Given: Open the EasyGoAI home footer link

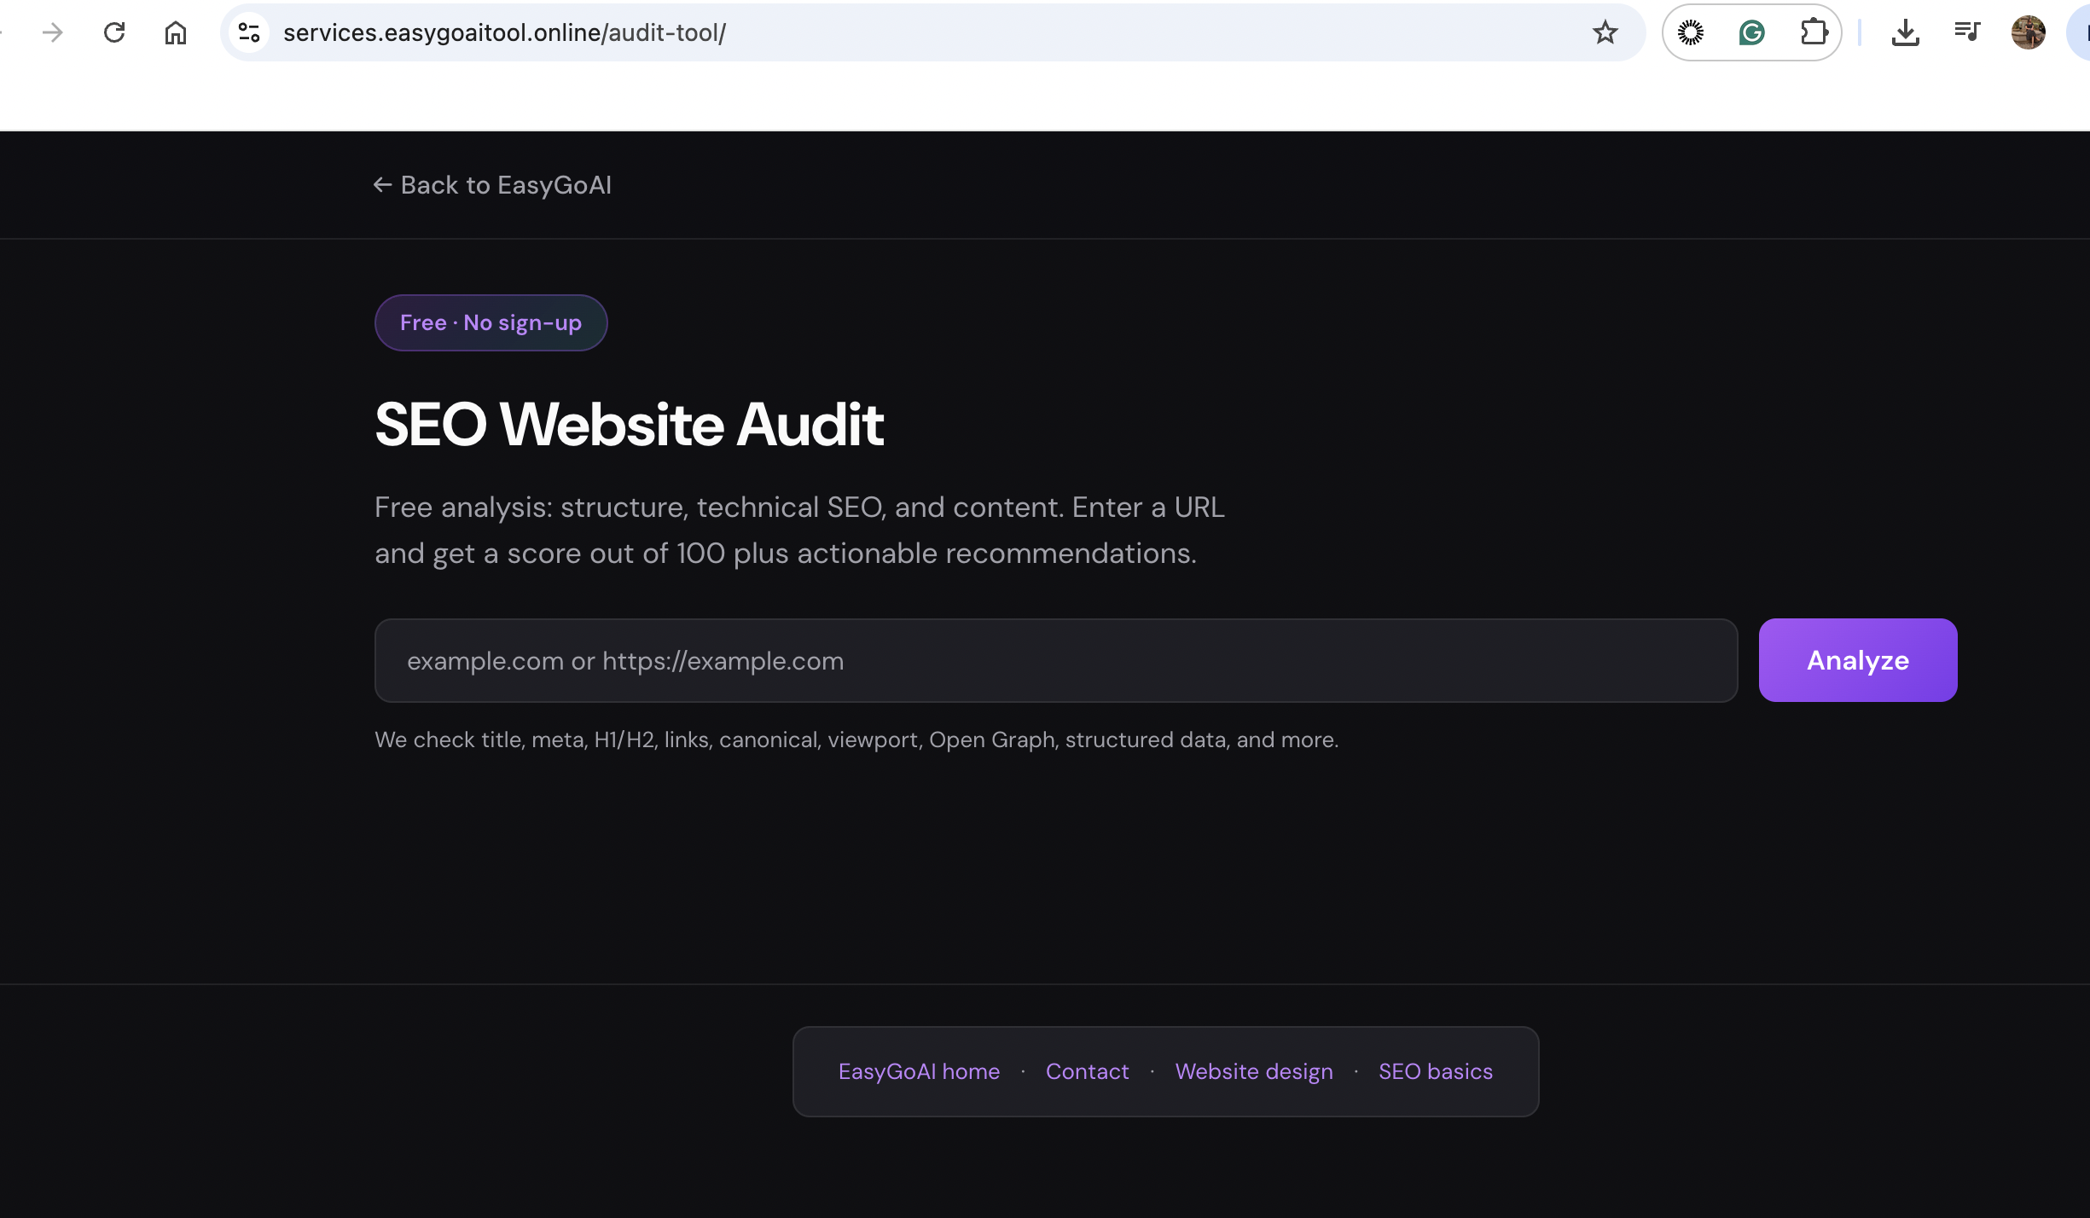Looking at the screenshot, I should (x=919, y=1071).
